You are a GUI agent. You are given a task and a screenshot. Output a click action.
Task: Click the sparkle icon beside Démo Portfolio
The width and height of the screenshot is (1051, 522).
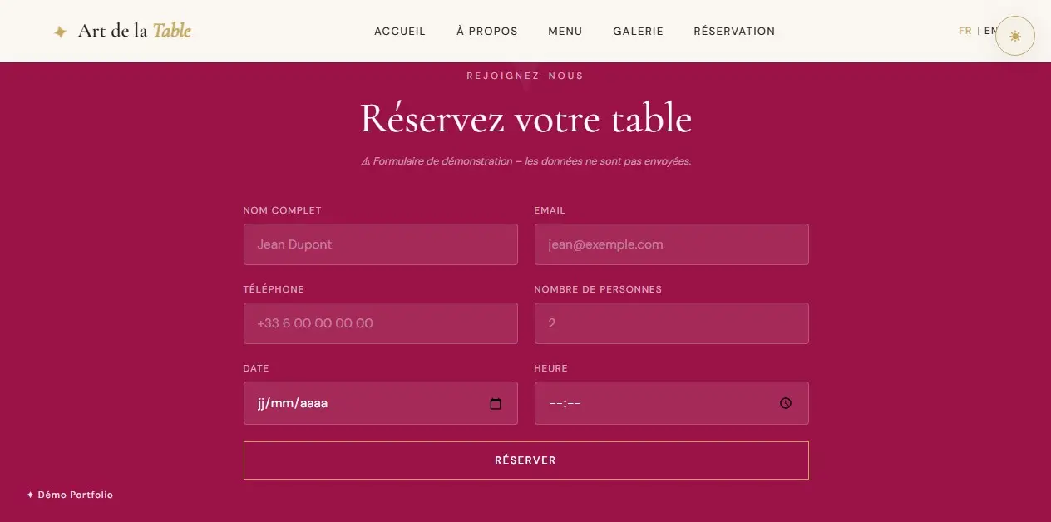(30, 495)
